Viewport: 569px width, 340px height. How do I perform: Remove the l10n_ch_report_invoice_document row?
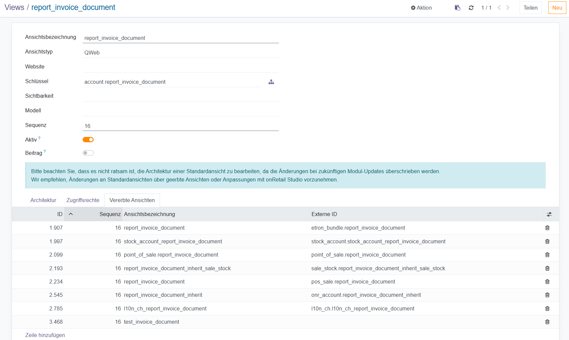(547, 309)
